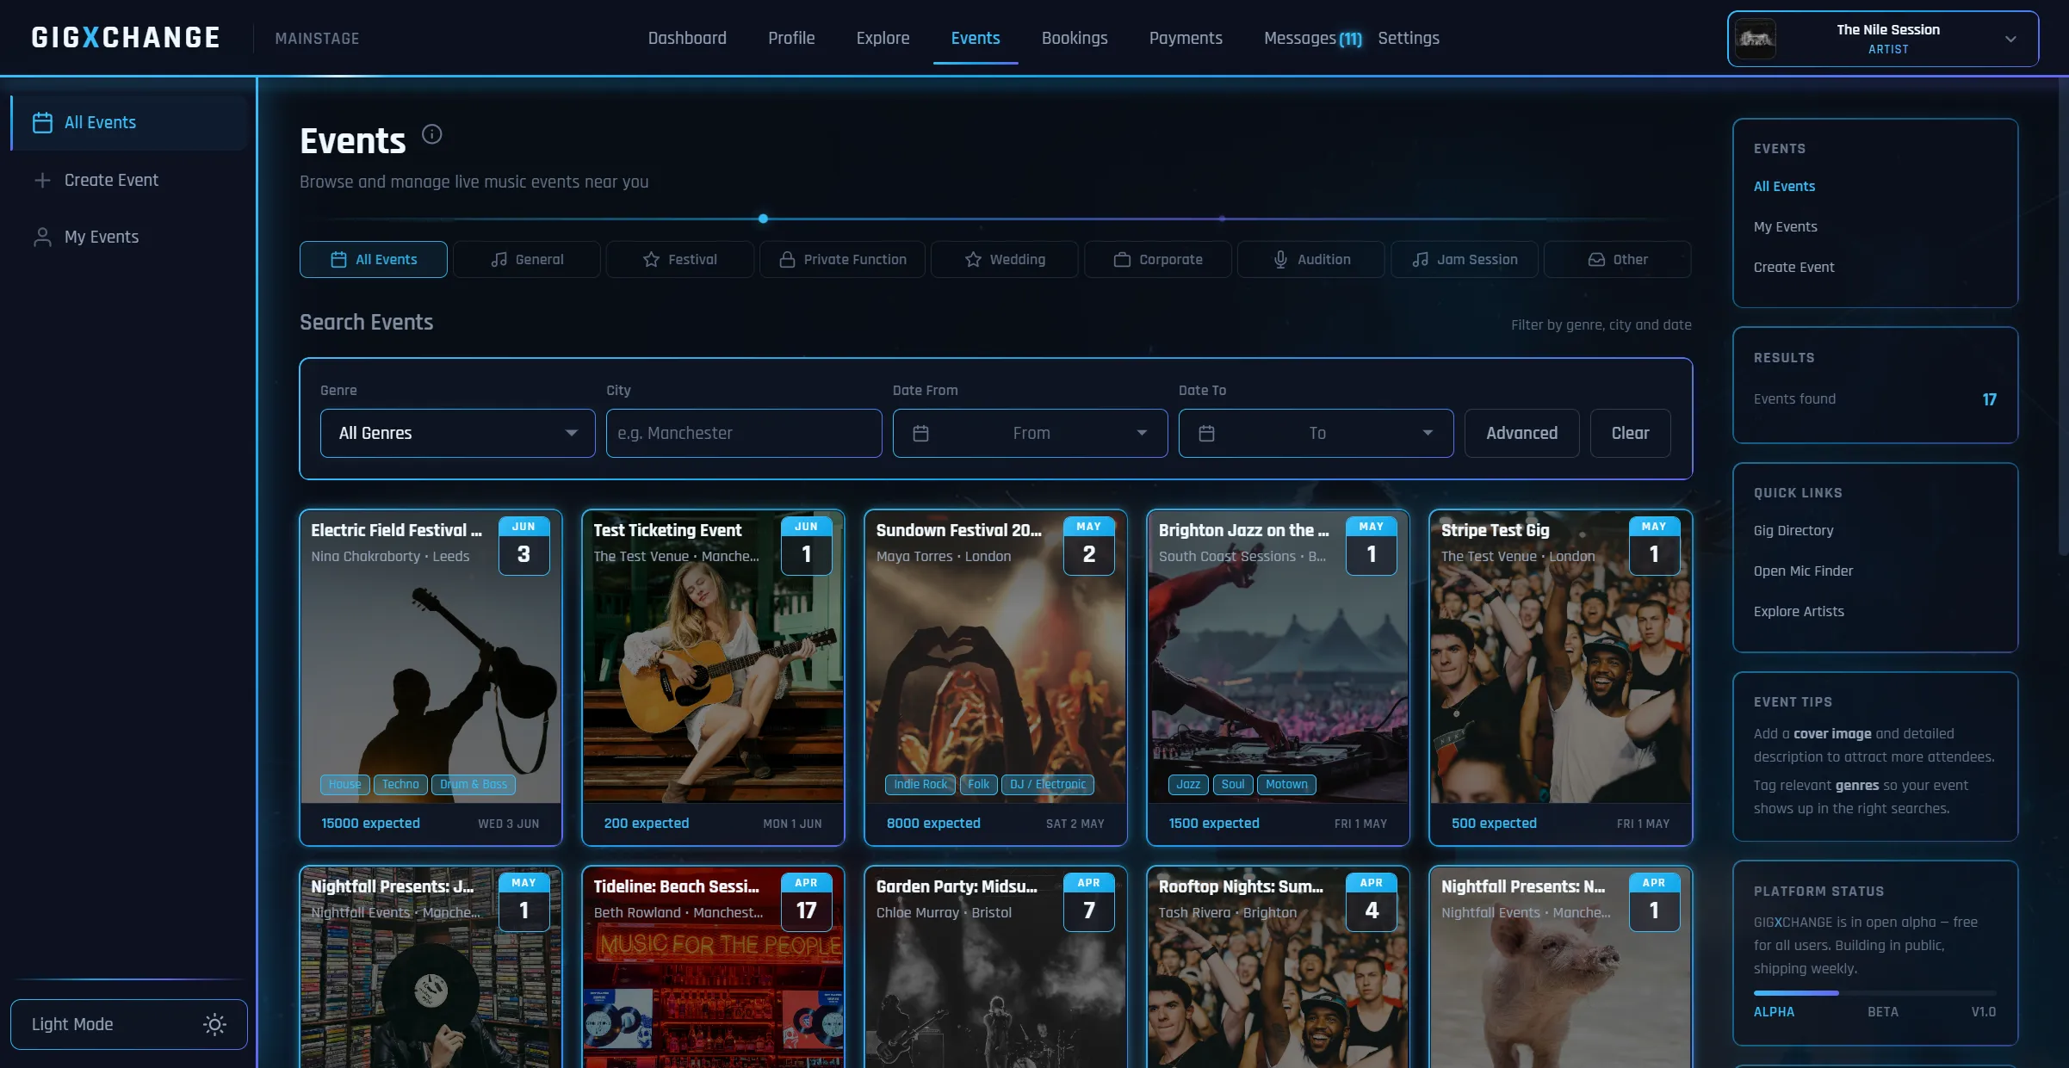Click the Drum & Bass genre tag
This screenshot has width=2069, height=1068.
point(474,784)
